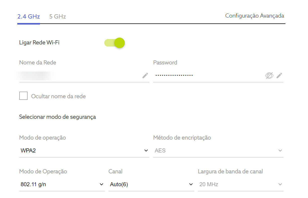This screenshot has height=198, width=308.
Task: Reveal the password with the crossed-eye icon
Action: pos(269,75)
